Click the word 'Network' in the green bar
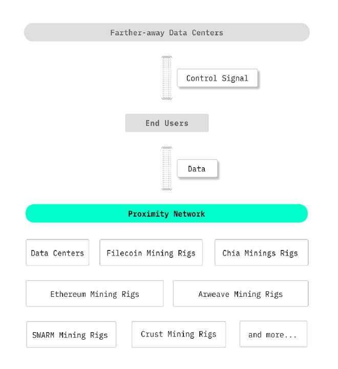Screen dimensions: 338x369 [189, 214]
